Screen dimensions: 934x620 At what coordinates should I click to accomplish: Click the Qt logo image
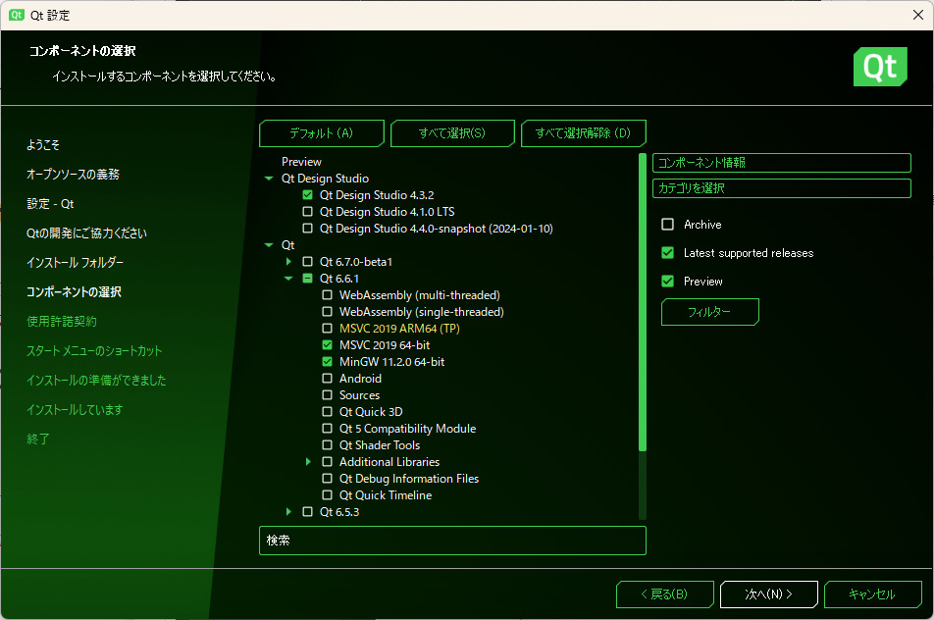coord(880,68)
